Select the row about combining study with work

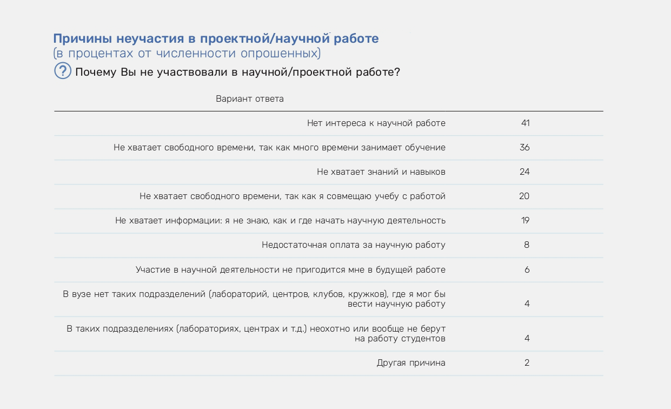pos(292,196)
